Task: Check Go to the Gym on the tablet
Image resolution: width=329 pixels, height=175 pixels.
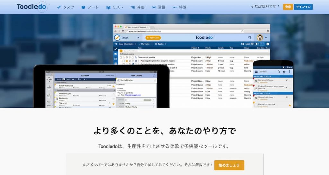Action: tap(57, 94)
